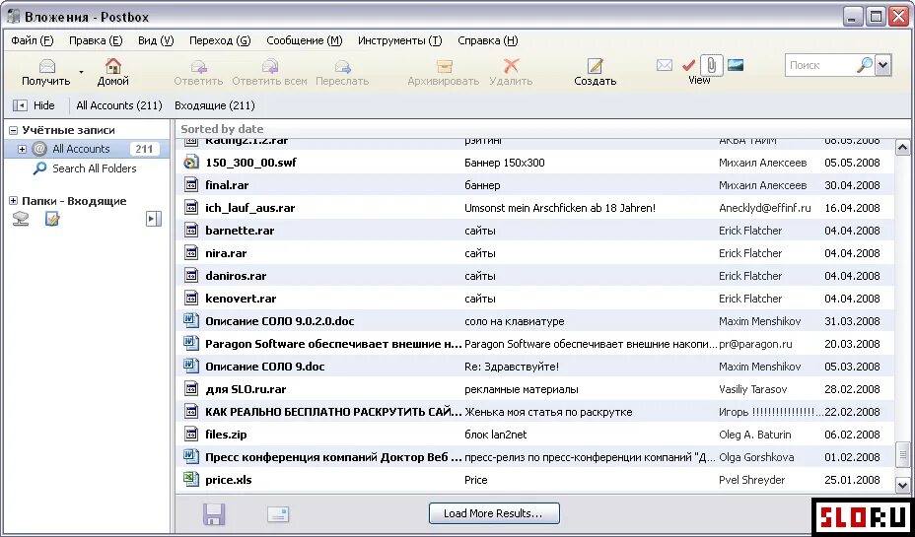
Task: Switch to images view icon
Action: [736, 65]
